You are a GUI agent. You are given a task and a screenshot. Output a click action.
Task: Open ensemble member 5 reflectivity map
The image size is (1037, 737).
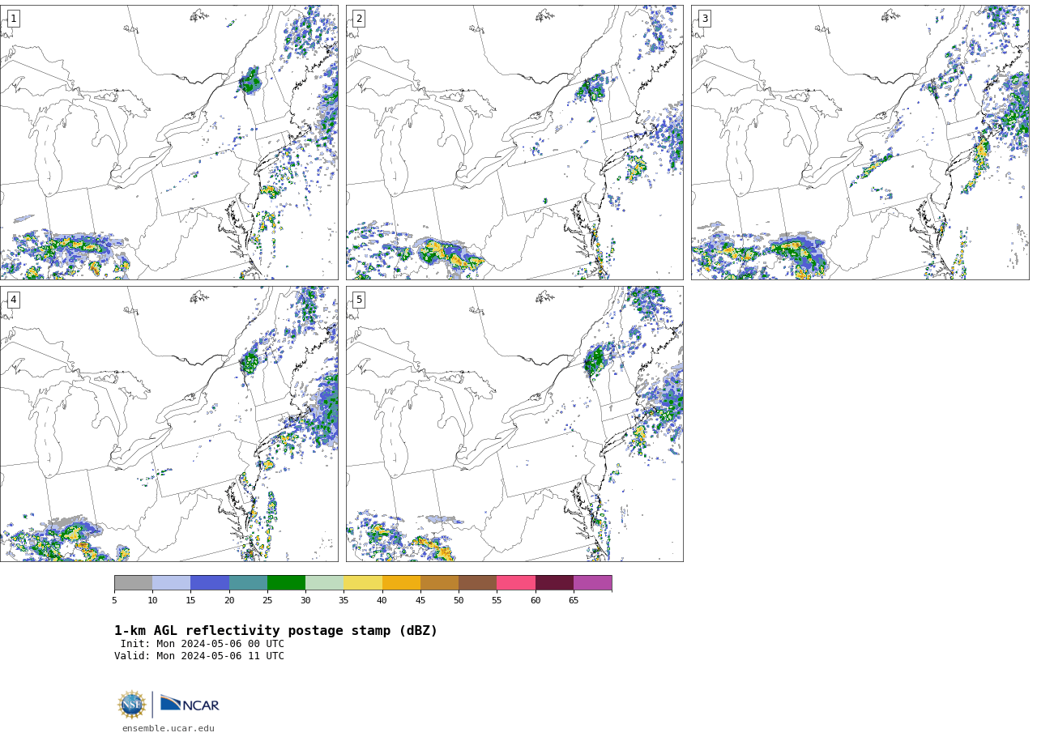(x=514, y=424)
